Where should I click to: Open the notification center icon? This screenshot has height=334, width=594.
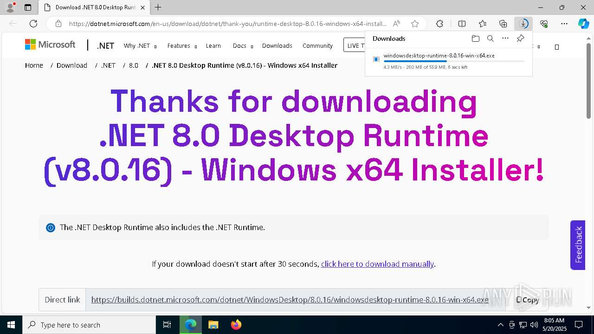click(x=579, y=325)
